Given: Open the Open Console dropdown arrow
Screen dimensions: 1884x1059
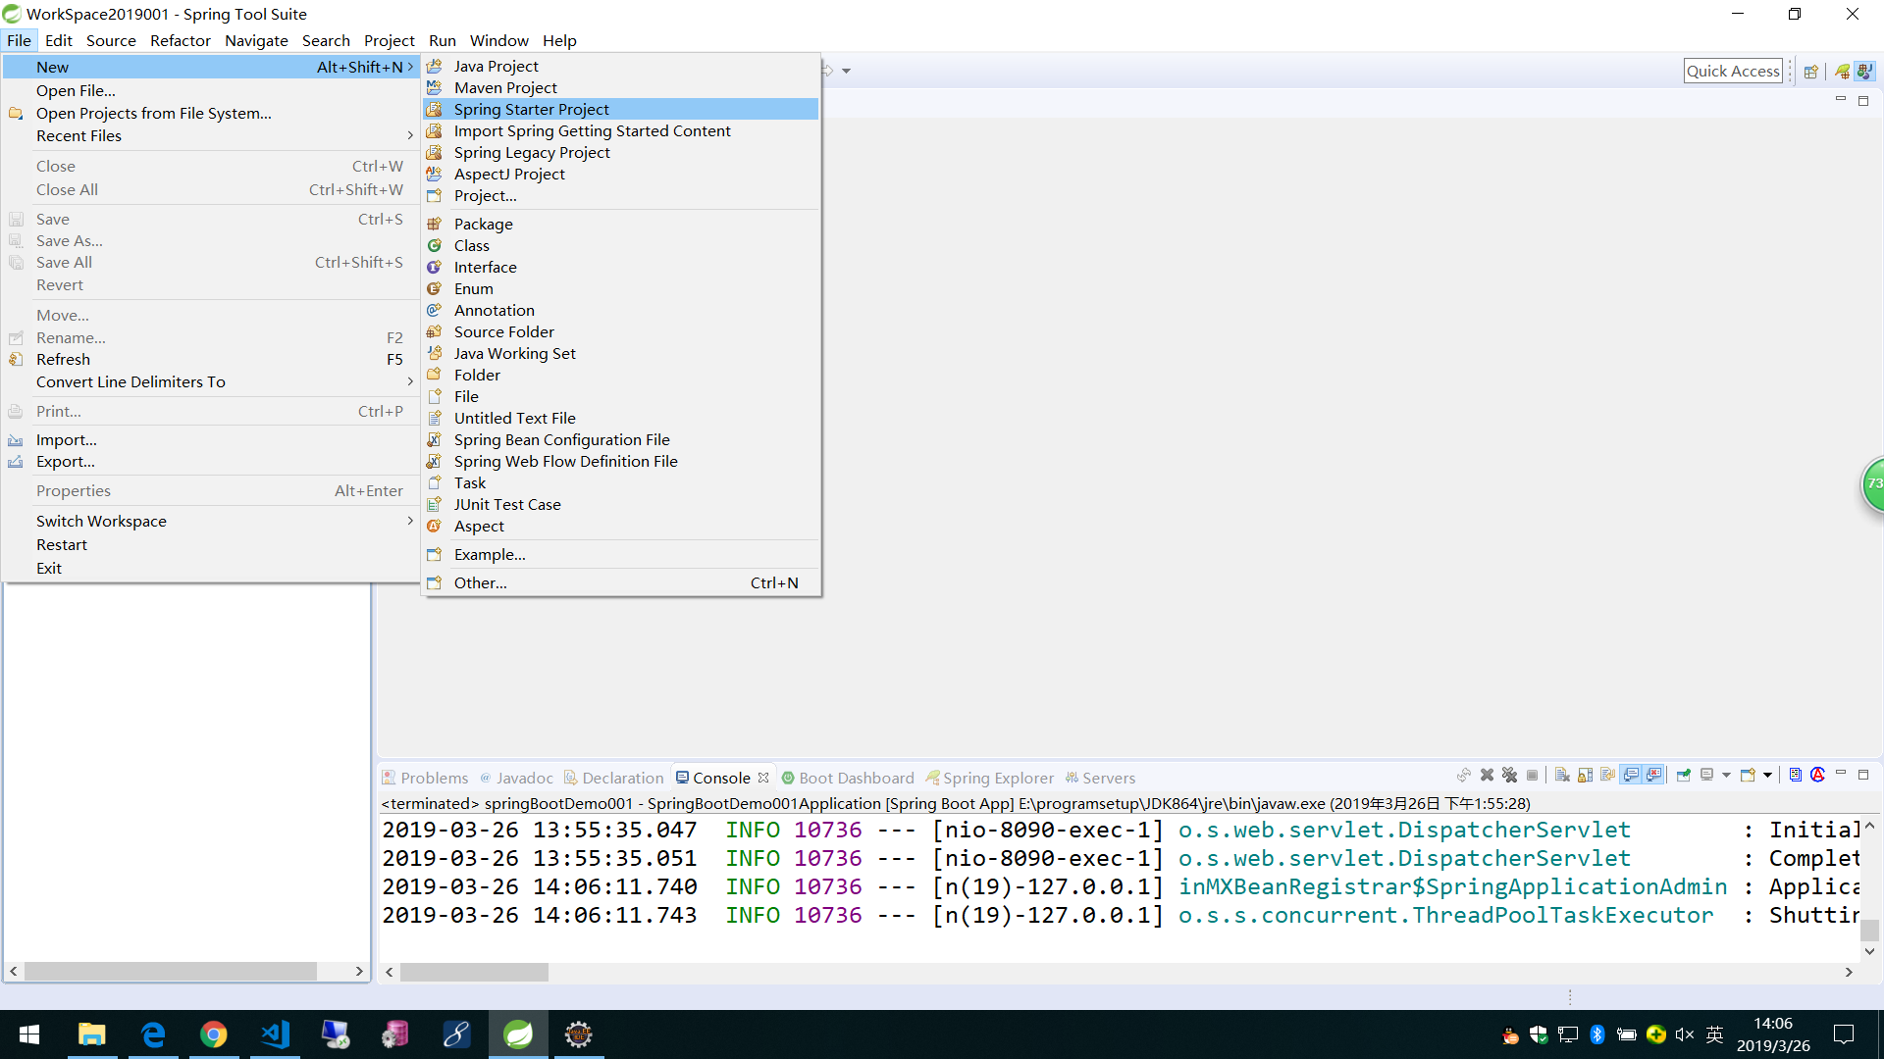Looking at the screenshot, I should (1767, 775).
